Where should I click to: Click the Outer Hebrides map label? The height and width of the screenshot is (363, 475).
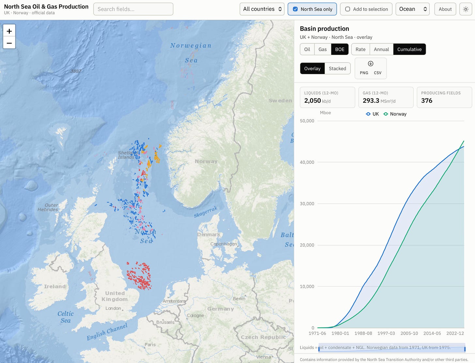pos(48,207)
